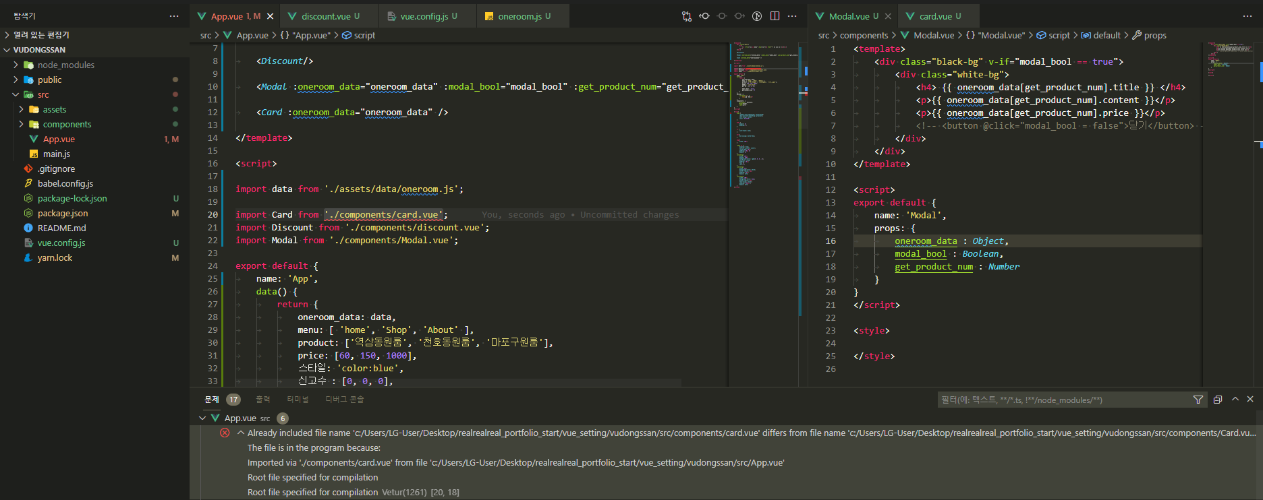Viewport: 1263px width, 500px height.
Task: Expand the node_modules folder
Action: 65,65
